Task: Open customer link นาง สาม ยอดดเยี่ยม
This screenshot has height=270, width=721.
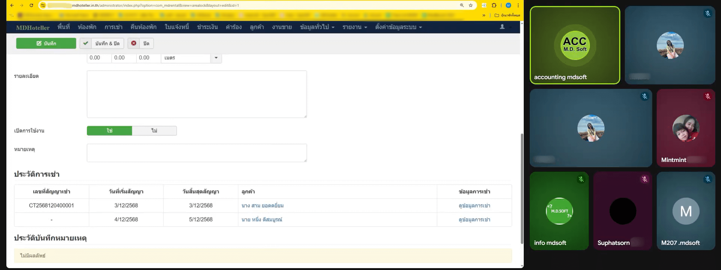Action: point(262,205)
